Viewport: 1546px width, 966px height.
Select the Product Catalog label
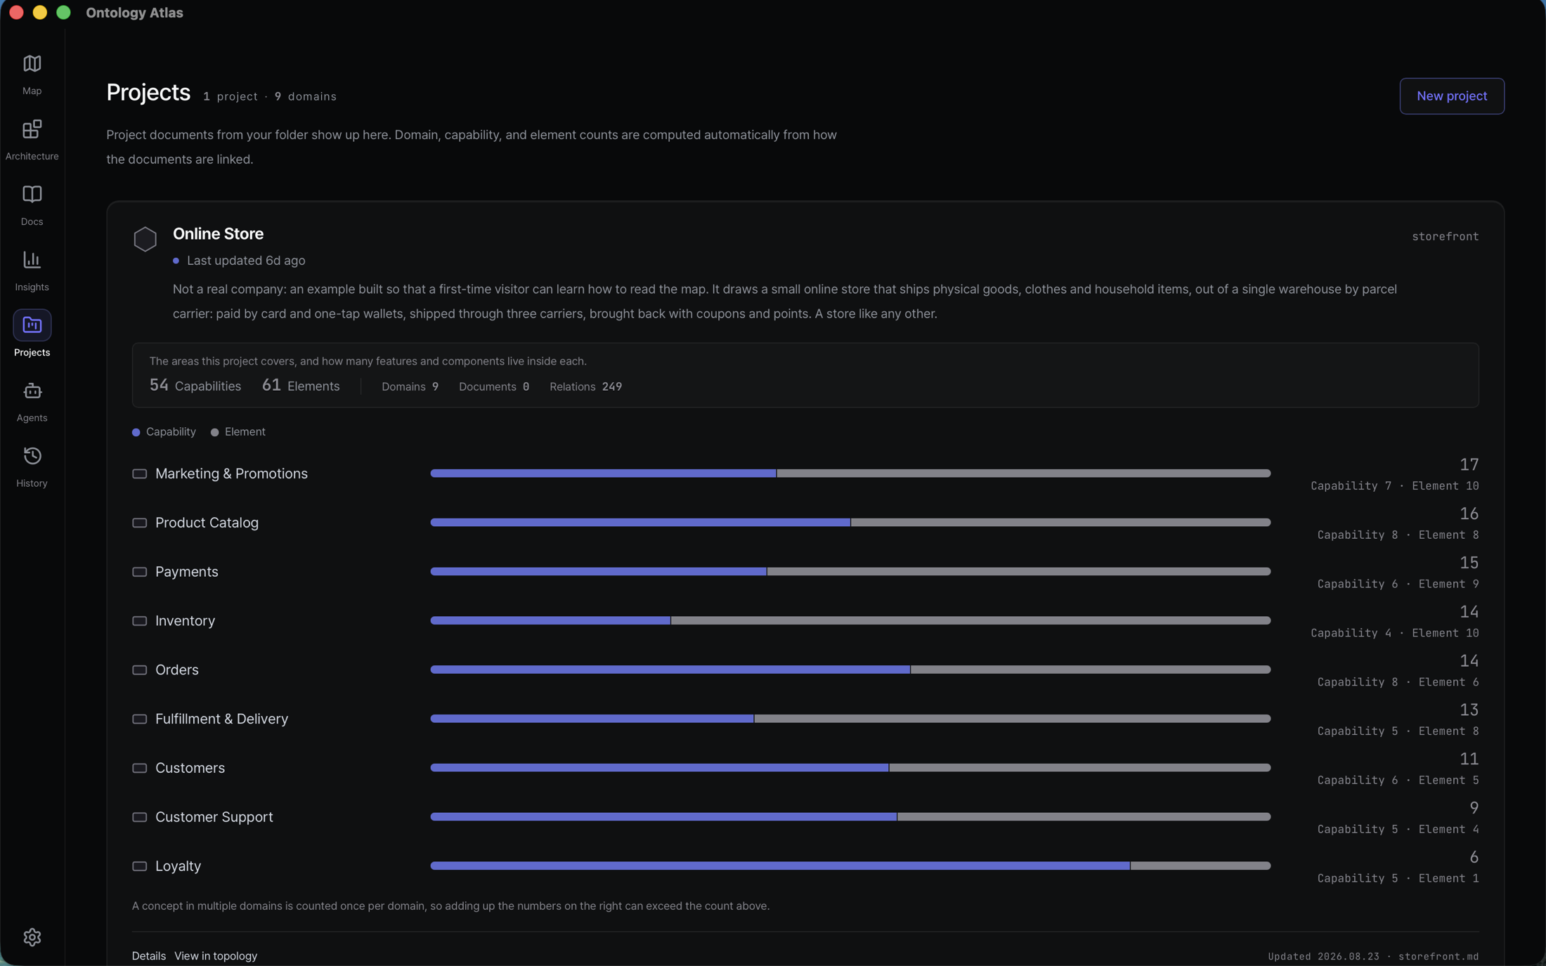(207, 523)
